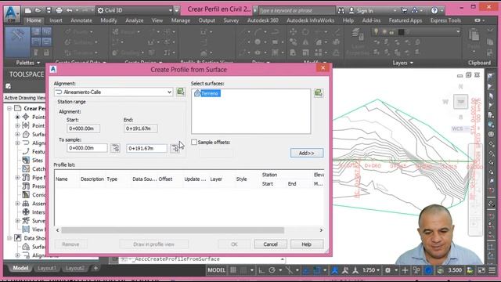Click the blue hardware acceleration circle in status bar
This screenshot has height=282, width=501.
coord(428,270)
